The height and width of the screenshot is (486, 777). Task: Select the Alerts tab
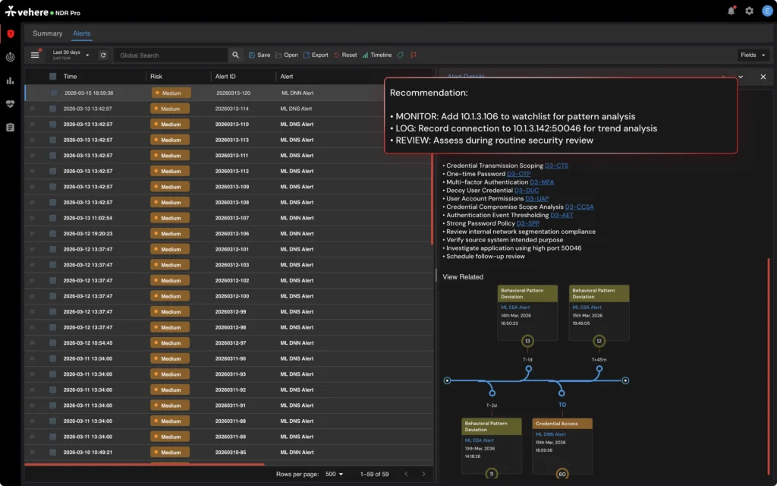point(81,33)
